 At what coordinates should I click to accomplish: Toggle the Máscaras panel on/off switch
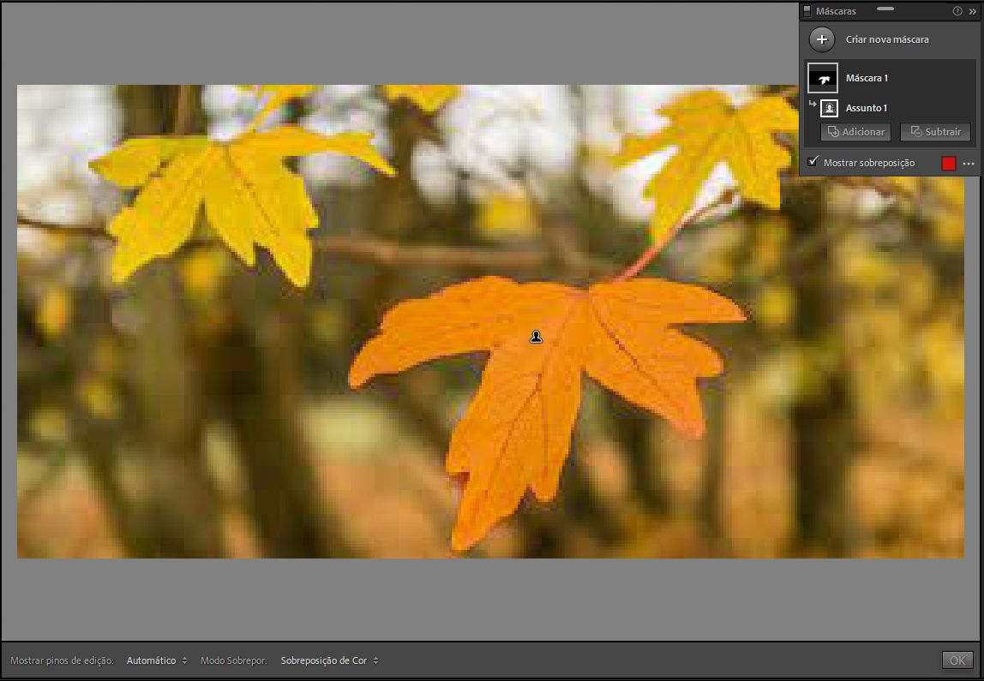[807, 11]
